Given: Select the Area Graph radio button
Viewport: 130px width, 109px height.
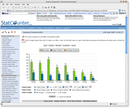Looking at the screenshot, I should click(46, 93).
